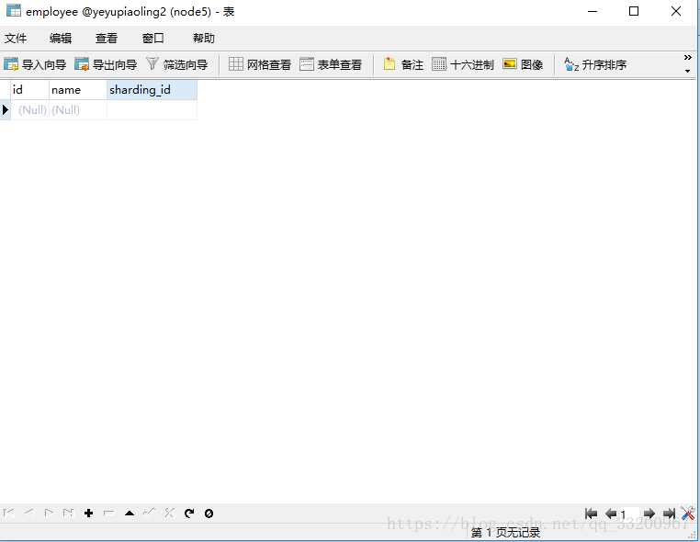
Task: Expand the toolbar overflow chevron
Action: 687,62
